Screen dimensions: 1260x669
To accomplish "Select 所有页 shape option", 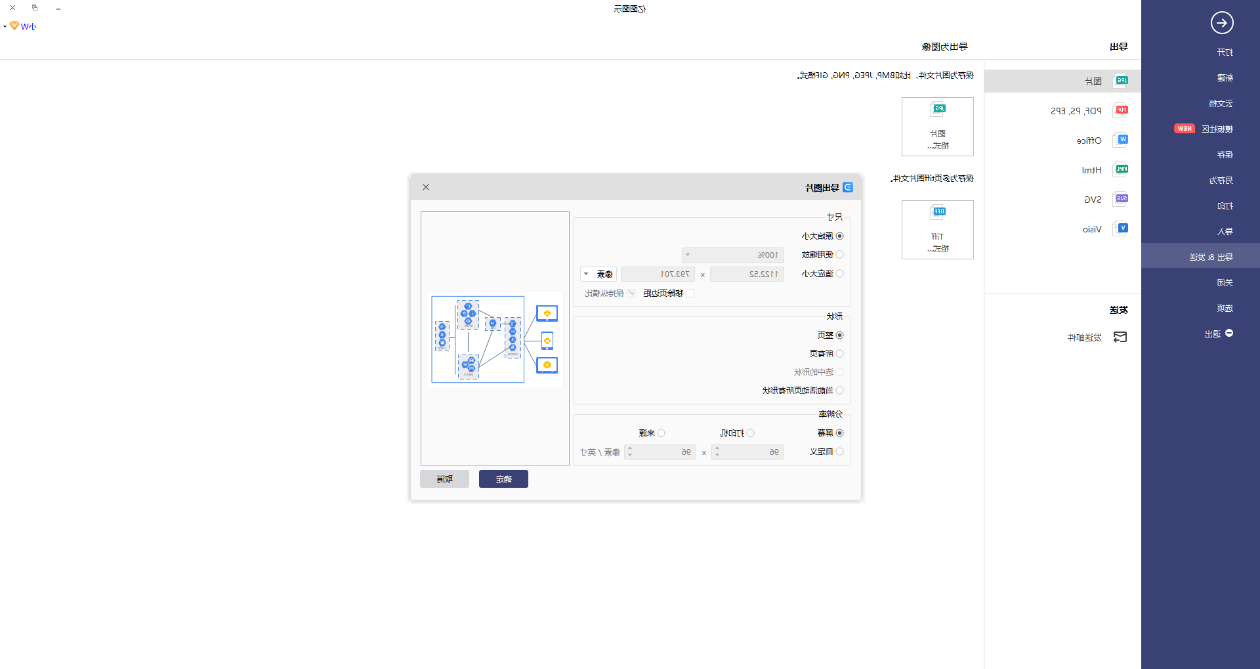I will tap(839, 354).
